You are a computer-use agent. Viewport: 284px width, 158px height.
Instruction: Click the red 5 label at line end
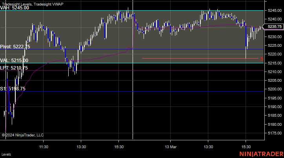click(262, 59)
